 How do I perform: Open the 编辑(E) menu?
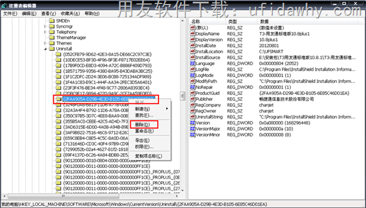tap(29, 14)
